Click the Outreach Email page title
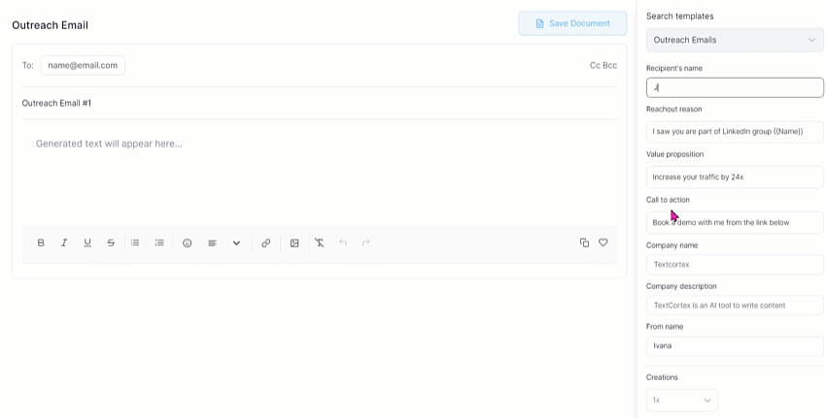 pos(50,25)
